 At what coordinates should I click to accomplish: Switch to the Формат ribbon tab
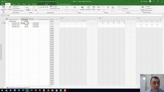47,4
